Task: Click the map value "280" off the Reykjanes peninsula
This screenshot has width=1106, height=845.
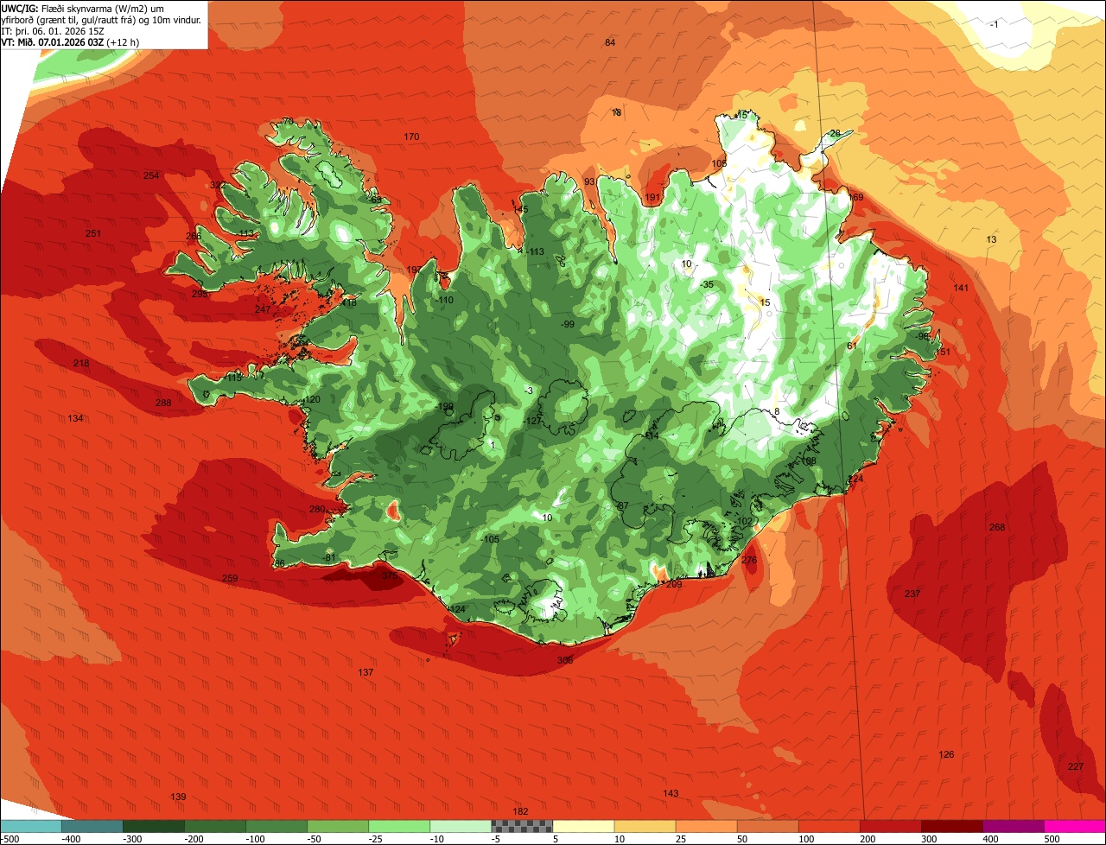Action: (317, 509)
